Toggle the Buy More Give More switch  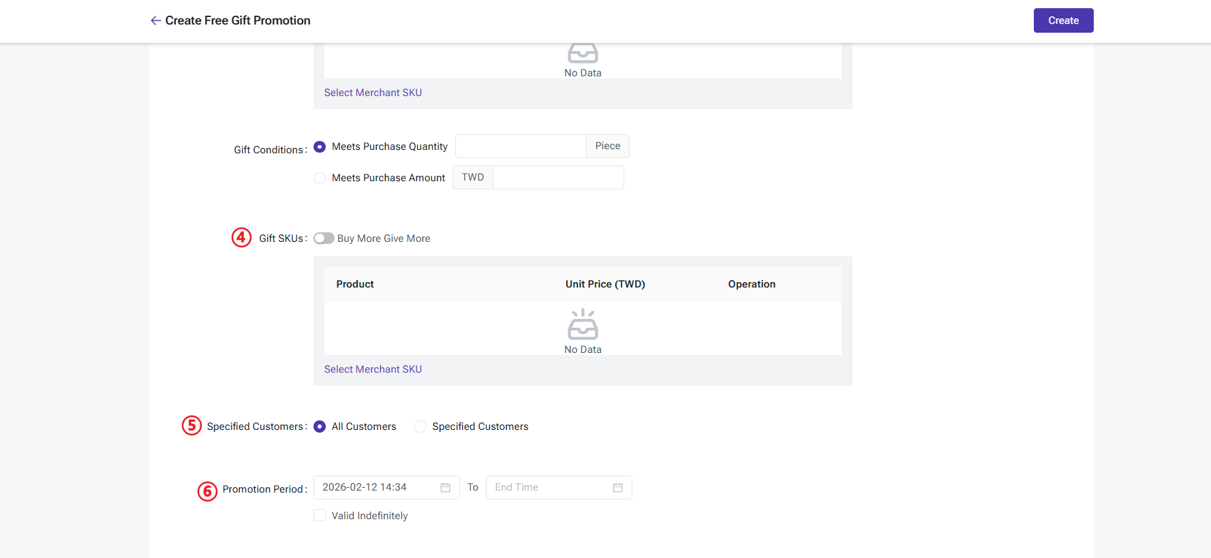324,238
